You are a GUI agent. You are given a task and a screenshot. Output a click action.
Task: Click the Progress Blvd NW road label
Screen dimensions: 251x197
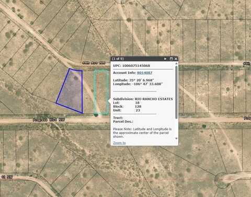[x=49, y=120]
